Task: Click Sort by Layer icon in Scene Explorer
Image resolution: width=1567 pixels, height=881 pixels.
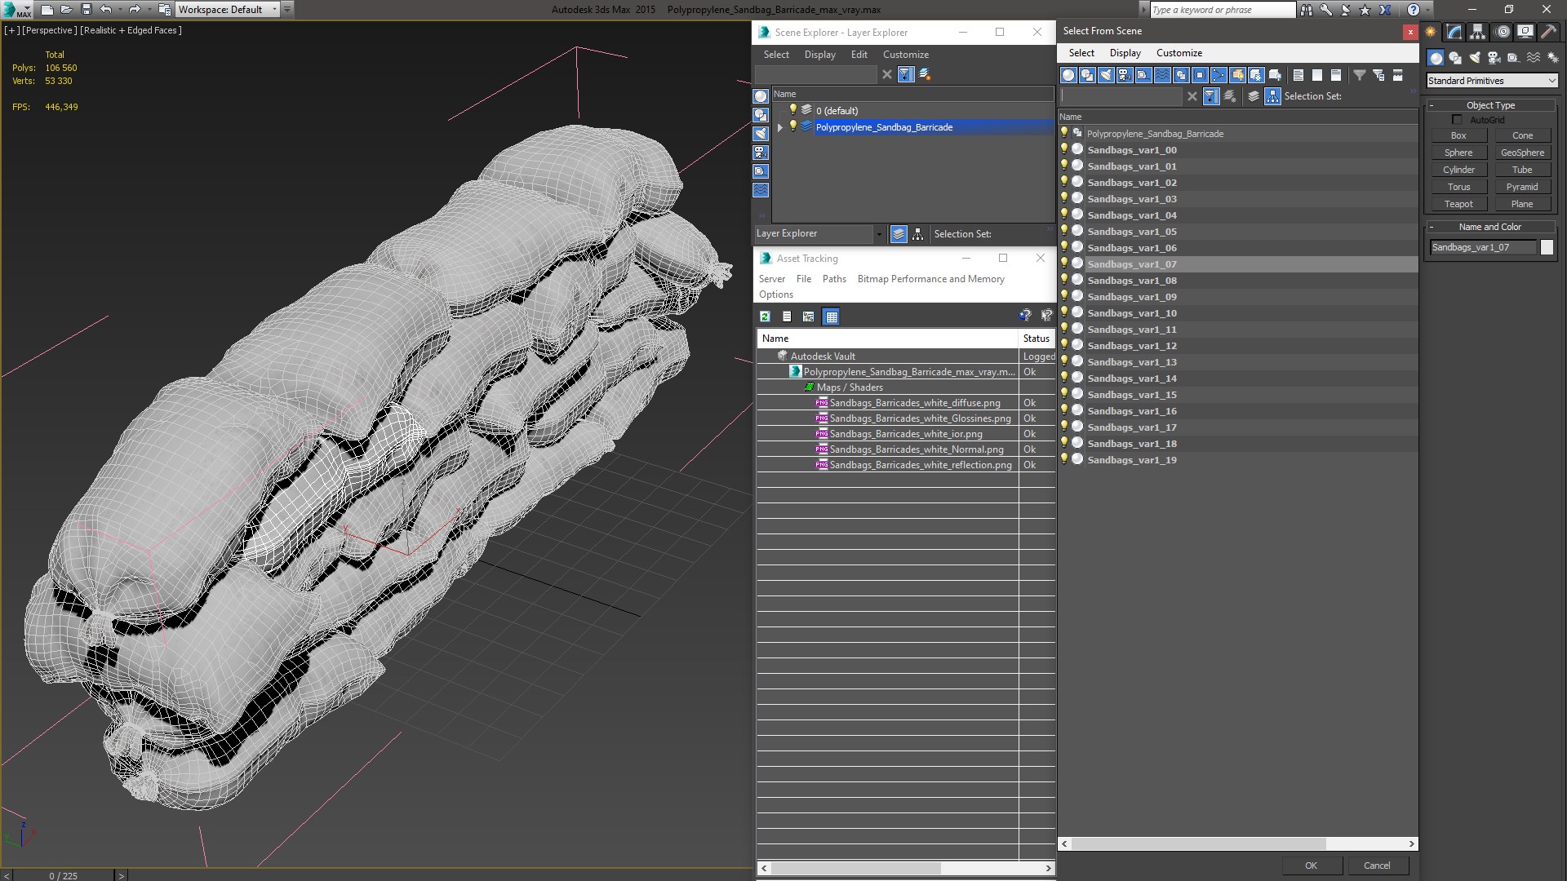Action: click(898, 234)
